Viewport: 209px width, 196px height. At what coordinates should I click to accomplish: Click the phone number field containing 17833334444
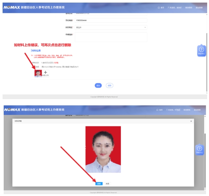coord(111,20)
